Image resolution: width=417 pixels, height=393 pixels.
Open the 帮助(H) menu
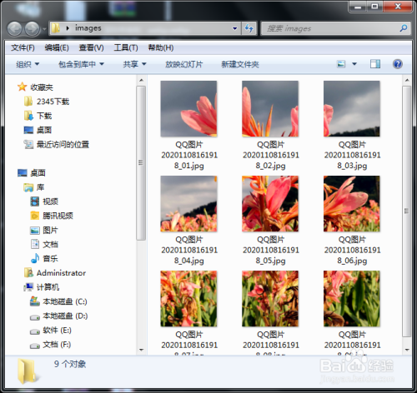[x=161, y=47]
